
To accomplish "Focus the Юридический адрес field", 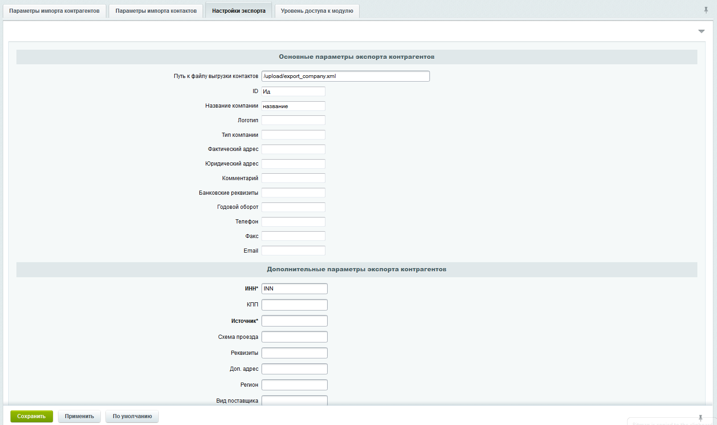I will click(x=293, y=164).
